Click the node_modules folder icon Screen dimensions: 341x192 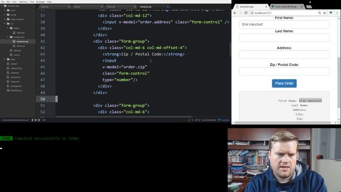[x=8, y=19]
